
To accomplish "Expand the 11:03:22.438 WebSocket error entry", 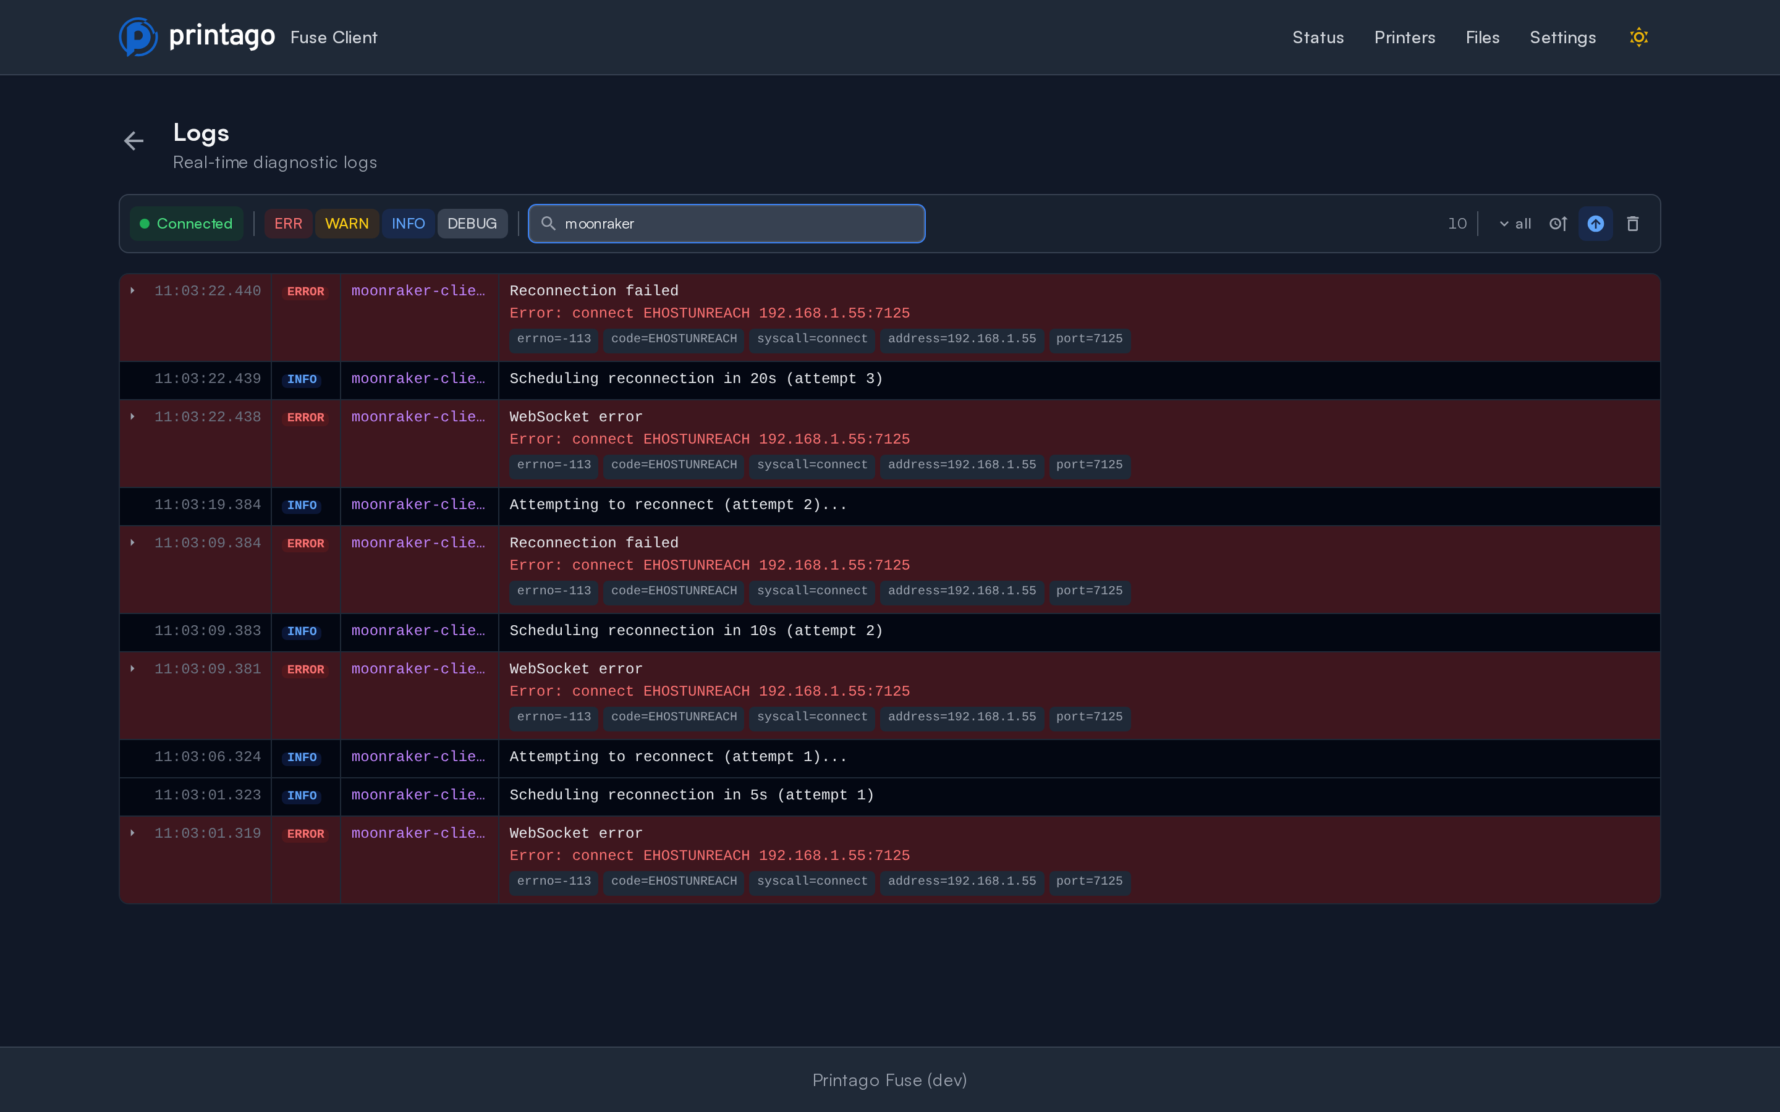I will coord(132,416).
